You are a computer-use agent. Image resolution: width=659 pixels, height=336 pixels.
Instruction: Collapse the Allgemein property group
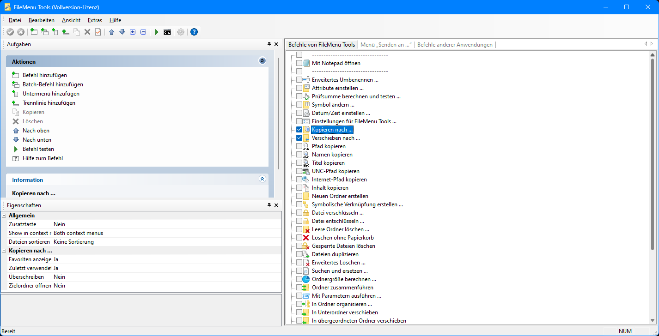[x=4, y=216]
